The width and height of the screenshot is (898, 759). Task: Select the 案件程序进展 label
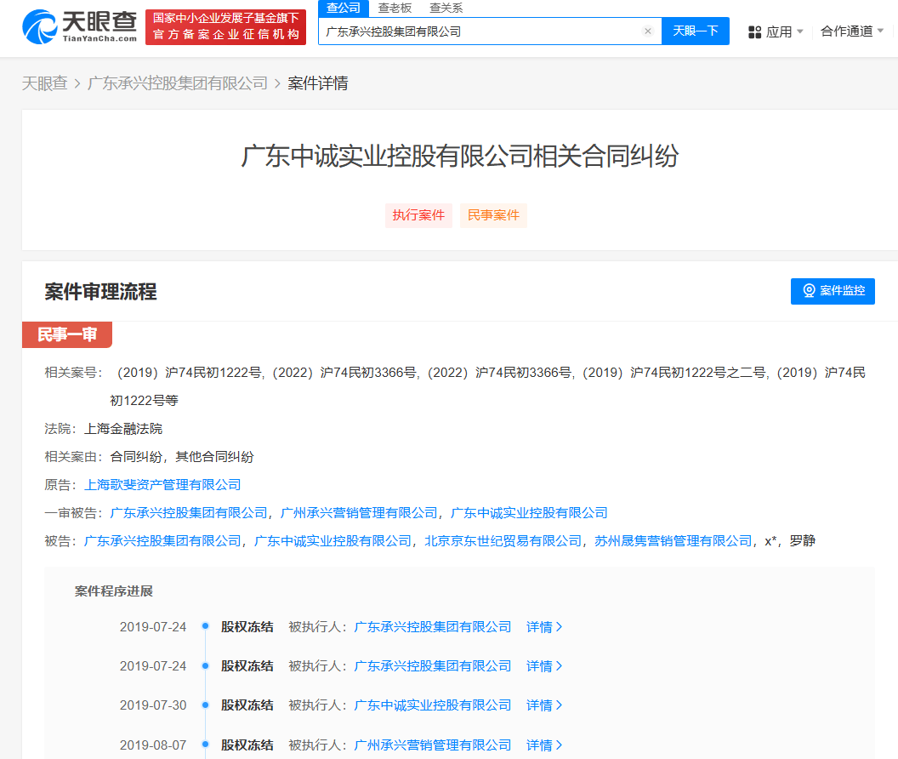[x=113, y=591]
